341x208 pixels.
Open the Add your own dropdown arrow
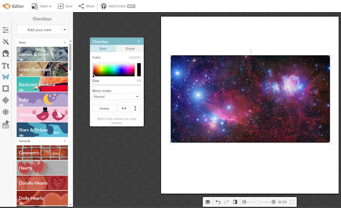coord(65,30)
